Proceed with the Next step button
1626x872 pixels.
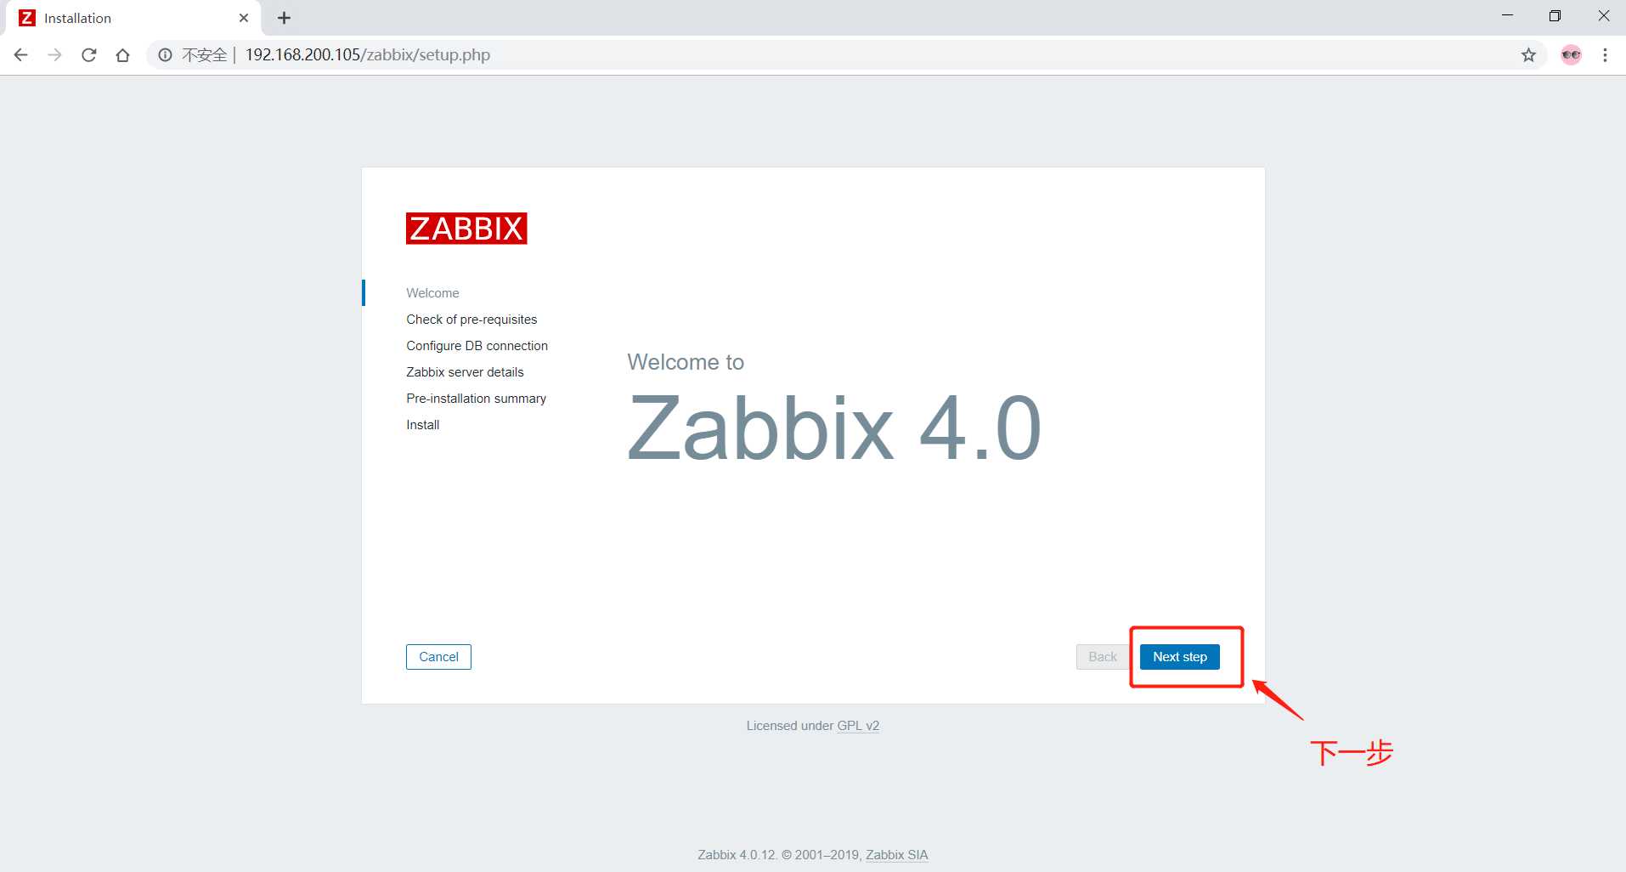click(1180, 657)
